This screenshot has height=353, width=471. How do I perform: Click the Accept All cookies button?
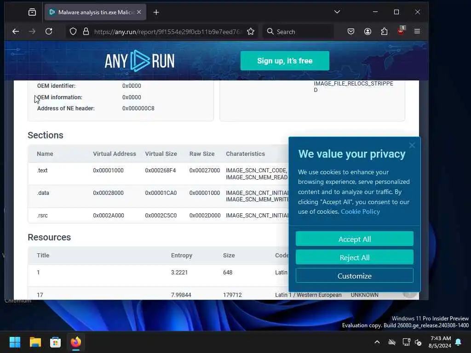[x=355, y=239]
